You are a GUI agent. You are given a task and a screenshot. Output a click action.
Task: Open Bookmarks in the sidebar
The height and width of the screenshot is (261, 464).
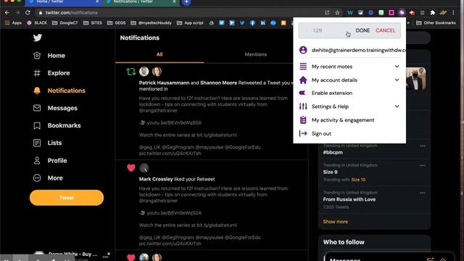57,125
